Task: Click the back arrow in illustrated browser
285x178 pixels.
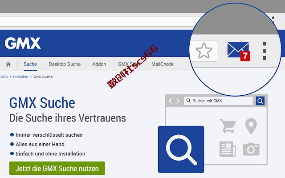Action: [170, 101]
